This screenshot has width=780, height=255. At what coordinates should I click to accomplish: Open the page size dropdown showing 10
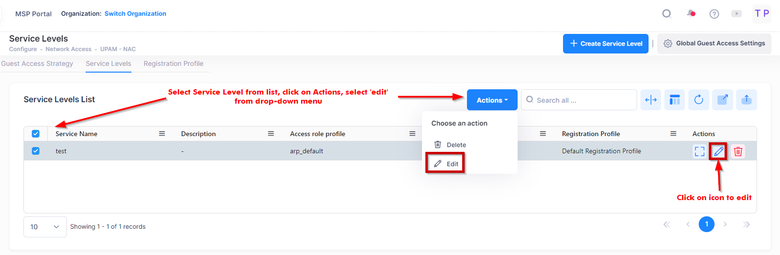(45, 227)
